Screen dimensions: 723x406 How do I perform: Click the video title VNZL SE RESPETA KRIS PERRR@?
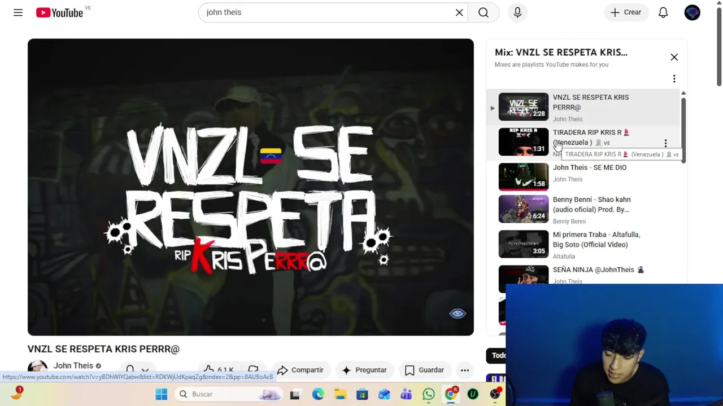pyautogui.click(x=103, y=349)
